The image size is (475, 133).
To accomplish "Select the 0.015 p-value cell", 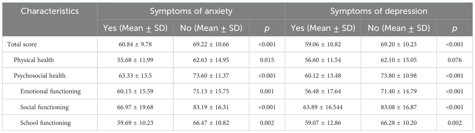I will click(267, 60).
